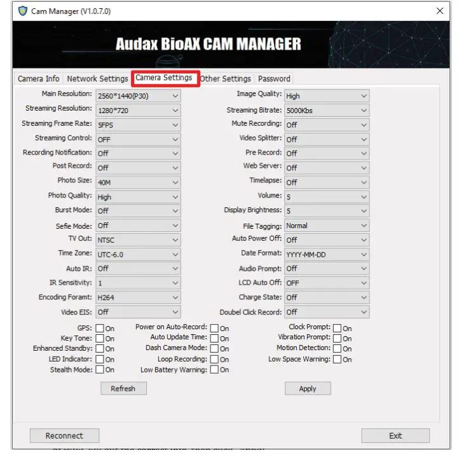Expand the Recording Notification dropdown
The height and width of the screenshot is (455, 459).
(138, 153)
